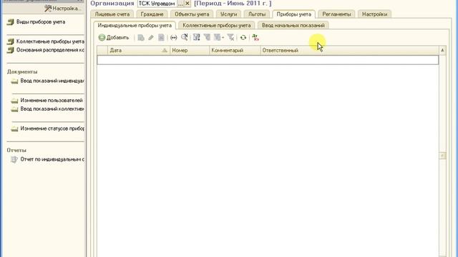The height and width of the screenshot is (257, 458).
Task: Open Основания распределения sidebar link
Action: pyautogui.click(x=50, y=50)
